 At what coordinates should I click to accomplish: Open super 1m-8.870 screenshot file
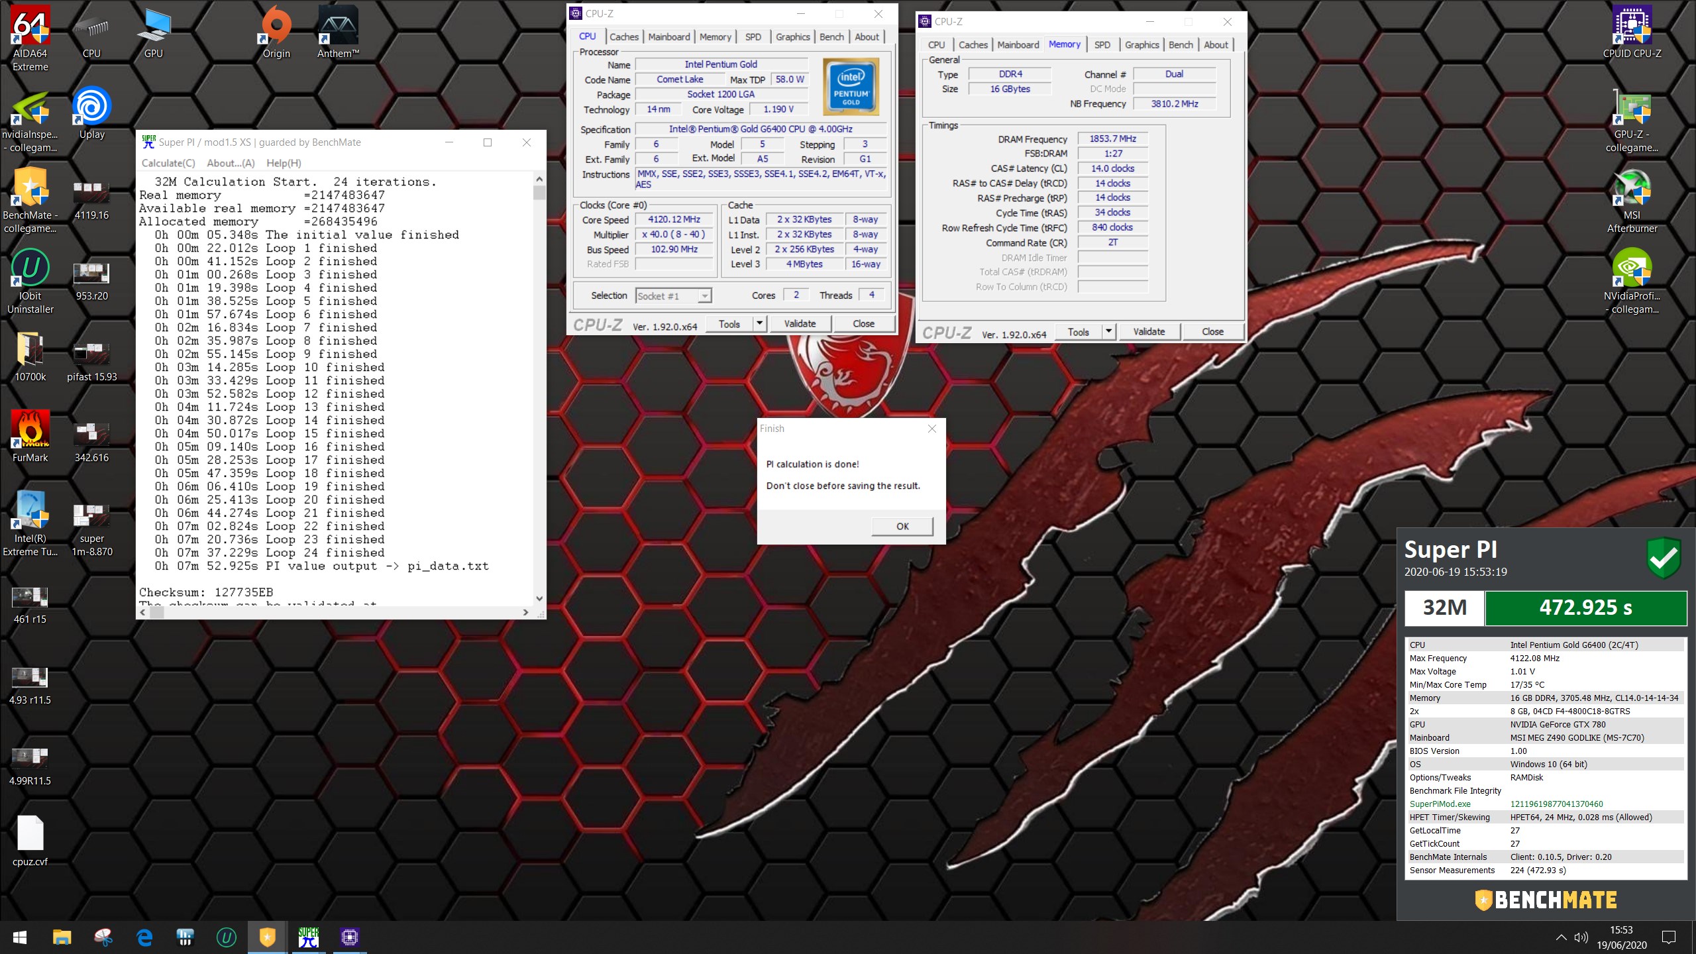[x=91, y=530]
